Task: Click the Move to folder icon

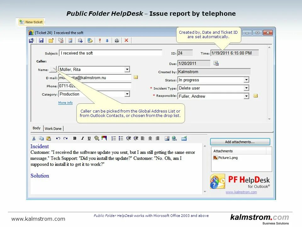Action: (51, 41)
